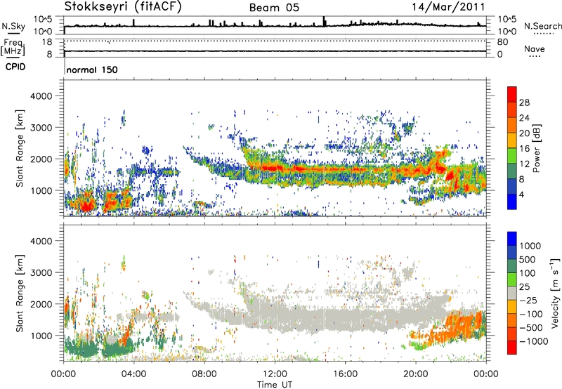Image resolution: width=562 pixels, height=389 pixels.
Task: Click the 4 tick on Power colorbar
Action: [521, 195]
